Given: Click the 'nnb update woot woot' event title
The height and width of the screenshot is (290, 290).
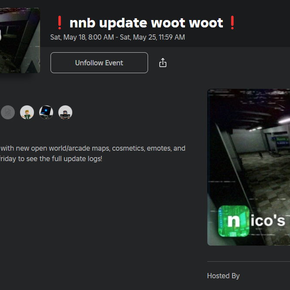Looking at the screenshot, I should (146, 23).
